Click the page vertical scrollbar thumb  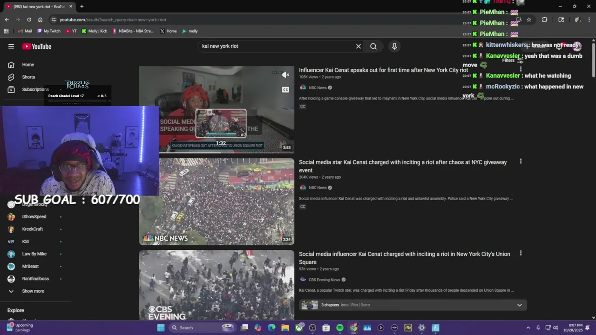[x=593, y=60]
